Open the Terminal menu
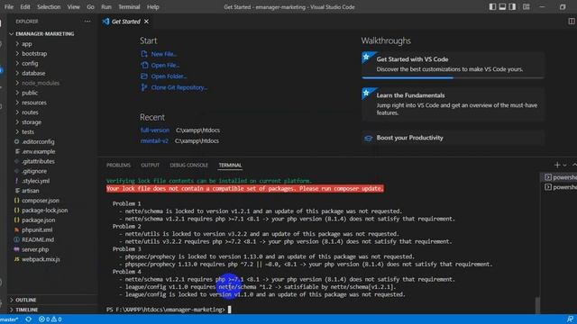Viewport: 577px width, 324px height. click(x=129, y=7)
